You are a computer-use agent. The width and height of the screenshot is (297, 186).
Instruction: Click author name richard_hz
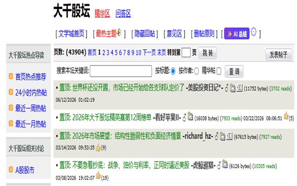pyautogui.click(x=198, y=136)
